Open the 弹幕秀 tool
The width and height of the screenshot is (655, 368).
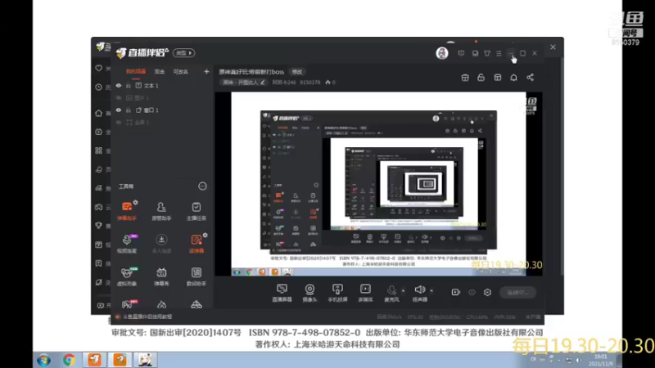point(161,276)
